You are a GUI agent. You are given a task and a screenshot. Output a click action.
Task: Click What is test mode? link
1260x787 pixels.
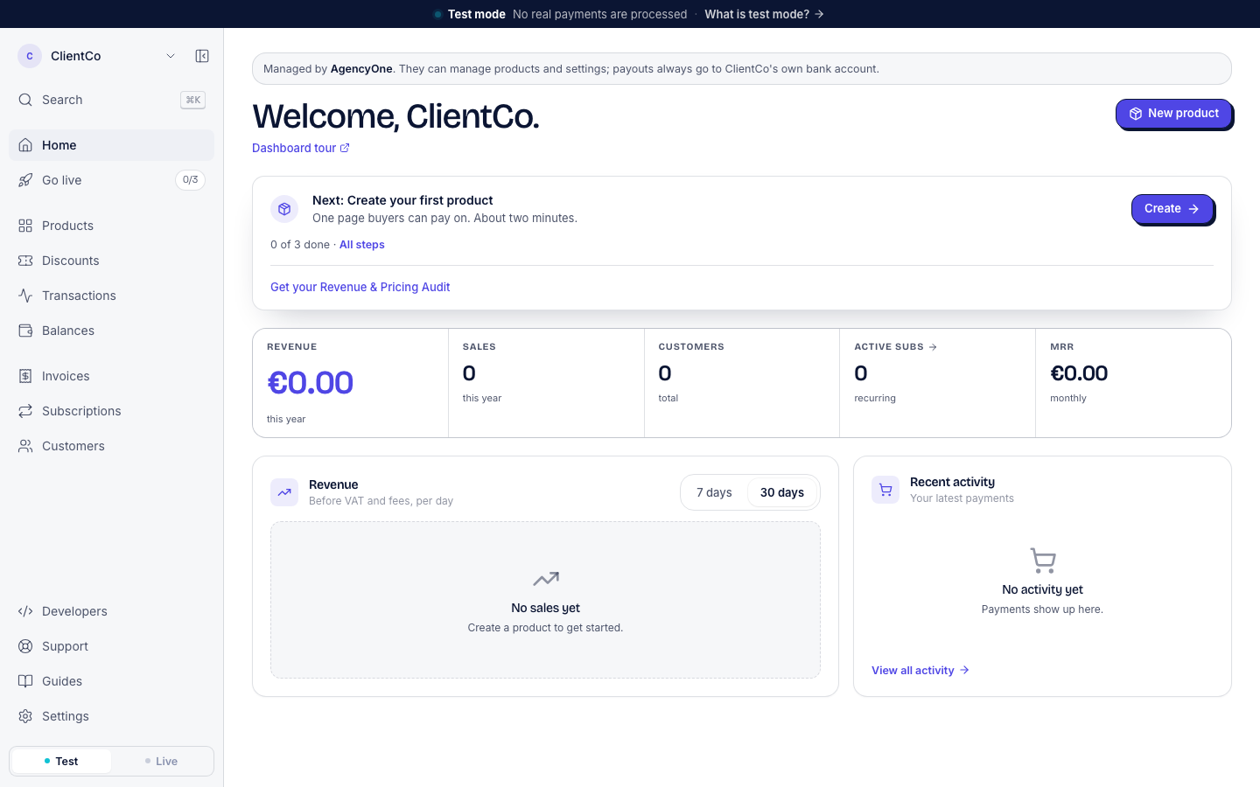pyautogui.click(x=764, y=14)
